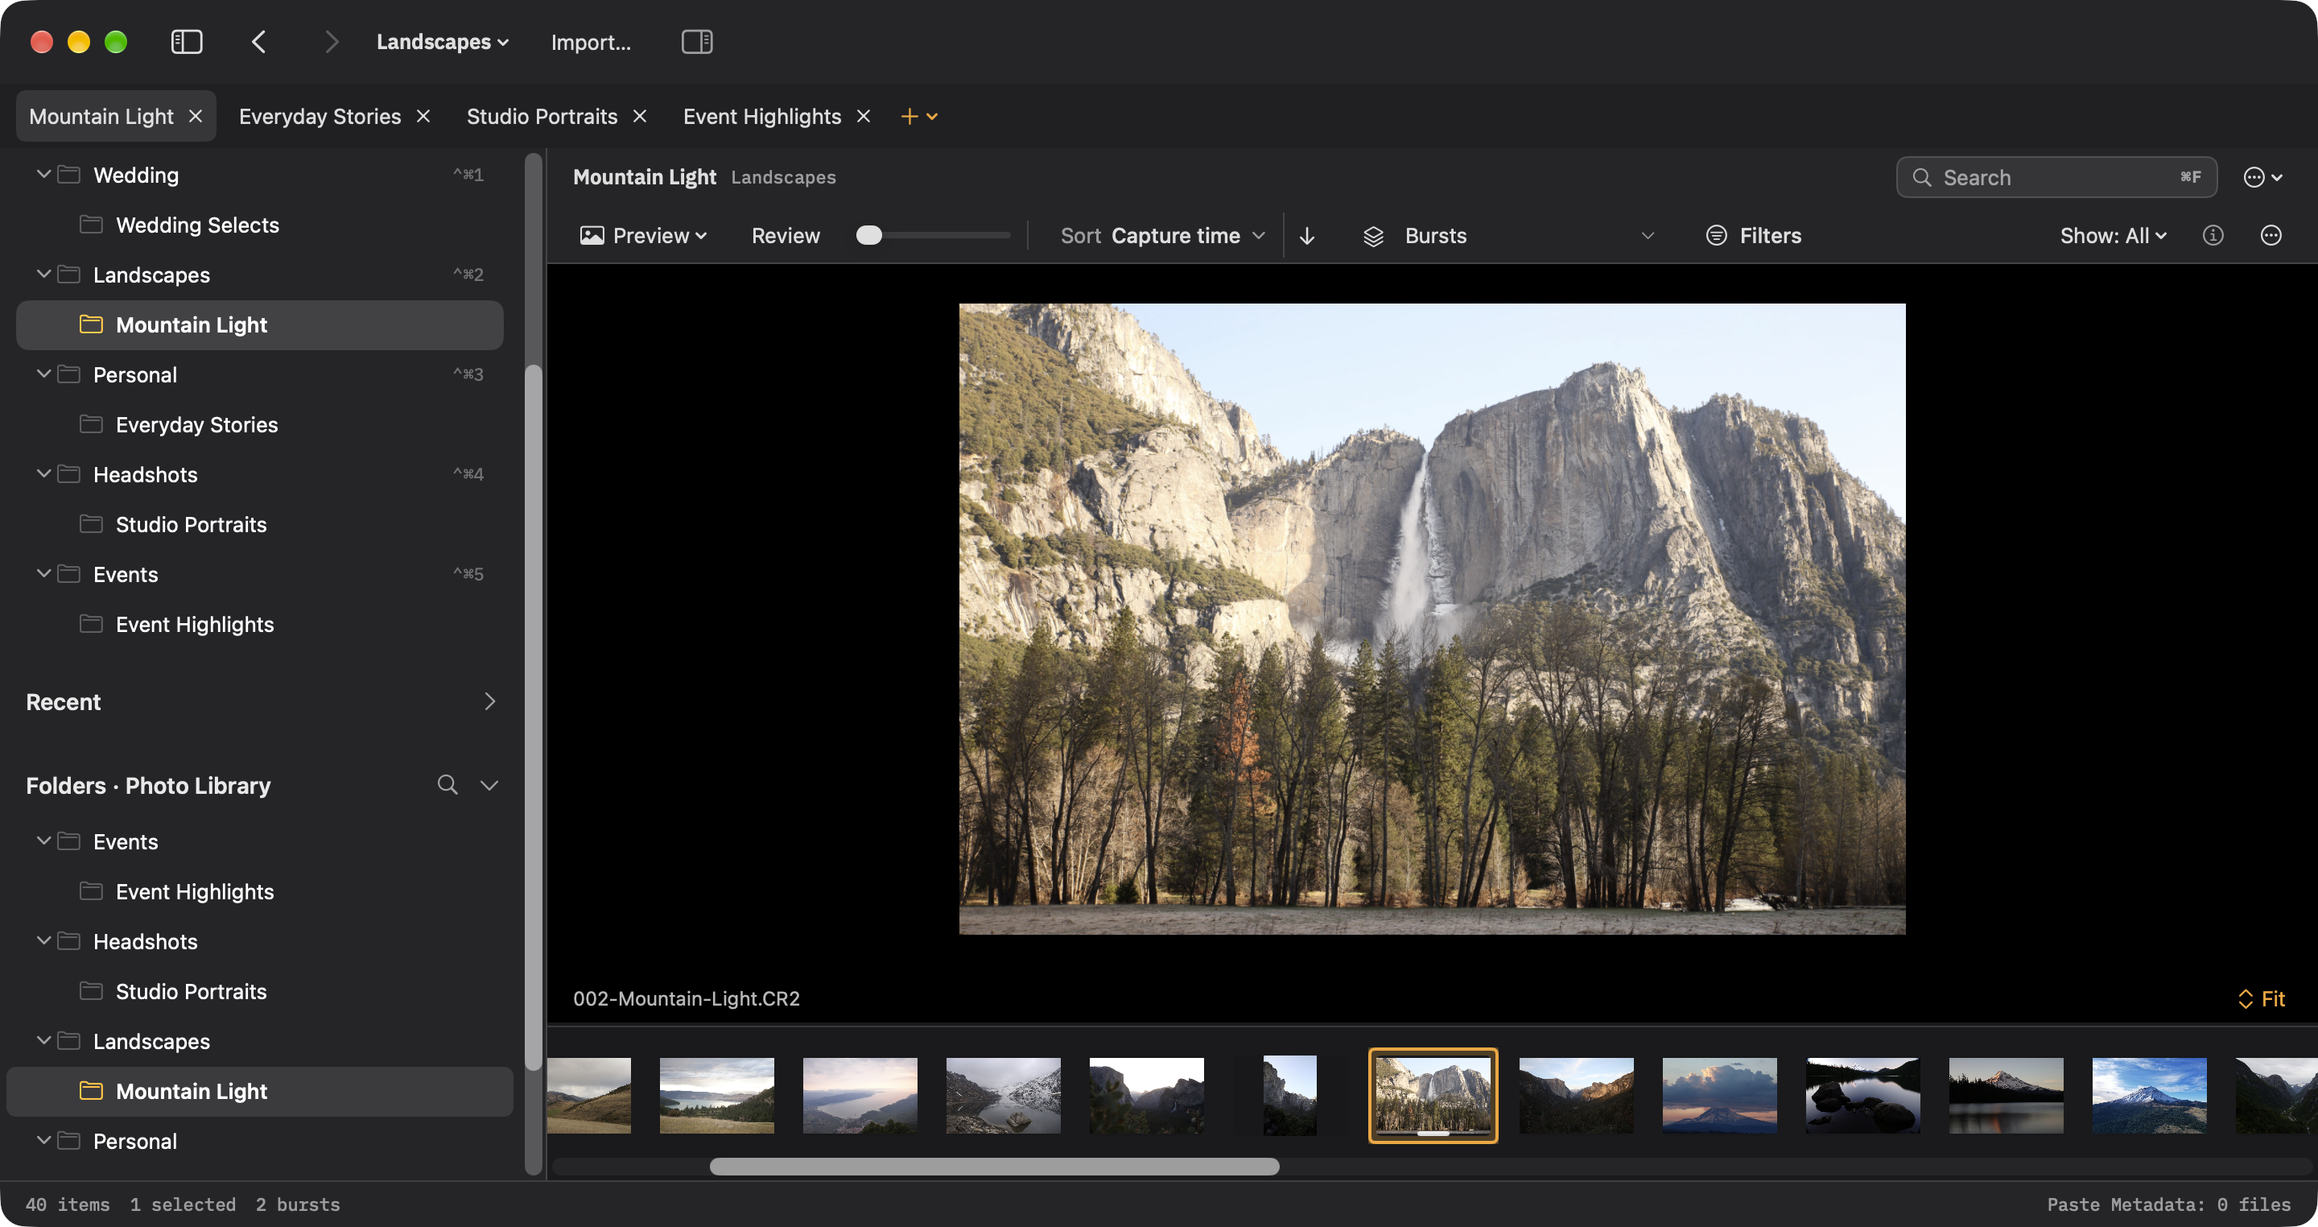Viewport: 2318px width, 1227px height.
Task: Open the Sort Capture time dropdown
Action: (x=1162, y=236)
